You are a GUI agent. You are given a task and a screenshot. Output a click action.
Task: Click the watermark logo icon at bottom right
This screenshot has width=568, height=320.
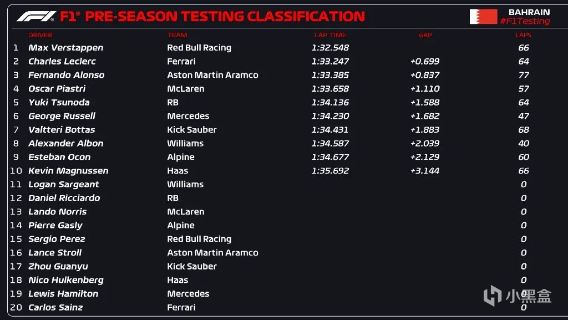(493, 296)
